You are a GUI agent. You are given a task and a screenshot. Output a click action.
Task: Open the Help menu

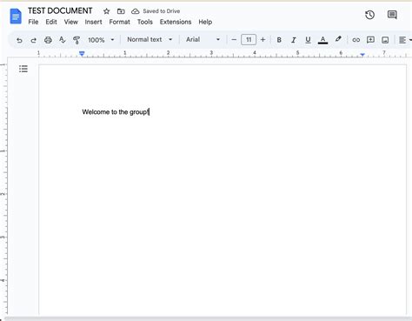(205, 22)
